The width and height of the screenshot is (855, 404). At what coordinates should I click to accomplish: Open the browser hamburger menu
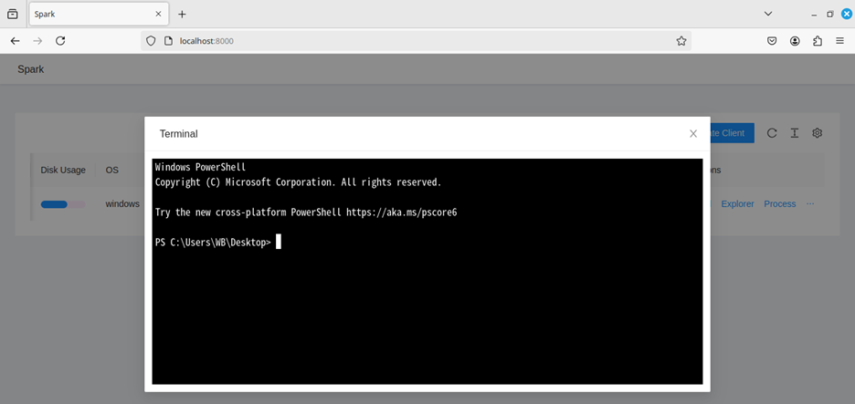[839, 41]
